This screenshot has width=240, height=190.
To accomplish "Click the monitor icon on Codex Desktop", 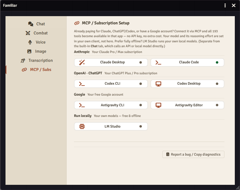I will [158, 84].
